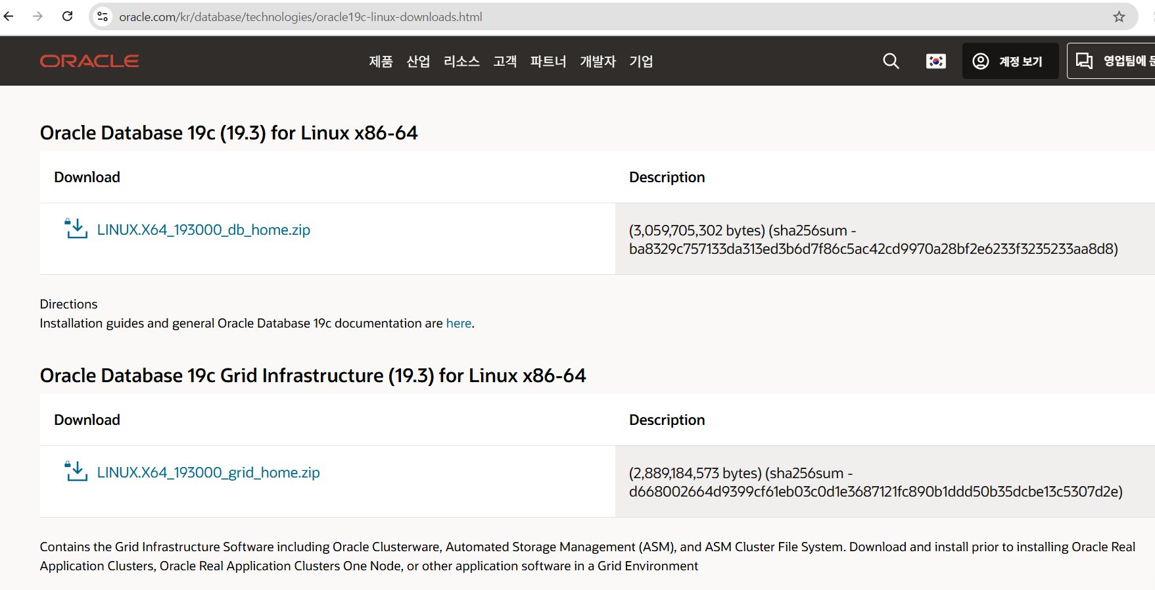Open site information icon in address bar
This screenshot has height=590, width=1155.
(103, 16)
